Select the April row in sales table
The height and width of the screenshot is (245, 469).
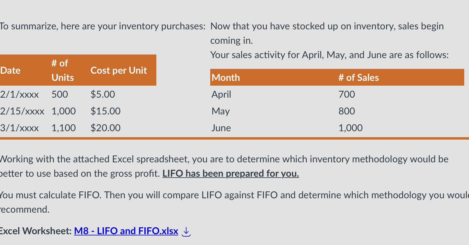(x=337, y=94)
